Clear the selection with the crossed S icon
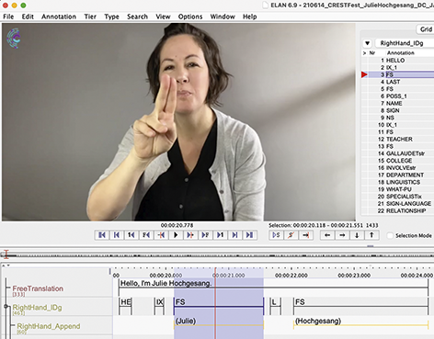The width and height of the screenshot is (434, 339). click(291, 235)
